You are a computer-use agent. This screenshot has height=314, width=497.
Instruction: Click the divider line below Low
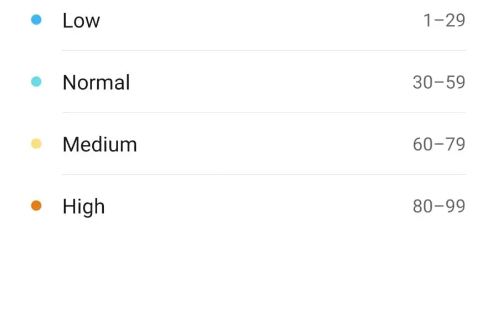[x=264, y=50]
